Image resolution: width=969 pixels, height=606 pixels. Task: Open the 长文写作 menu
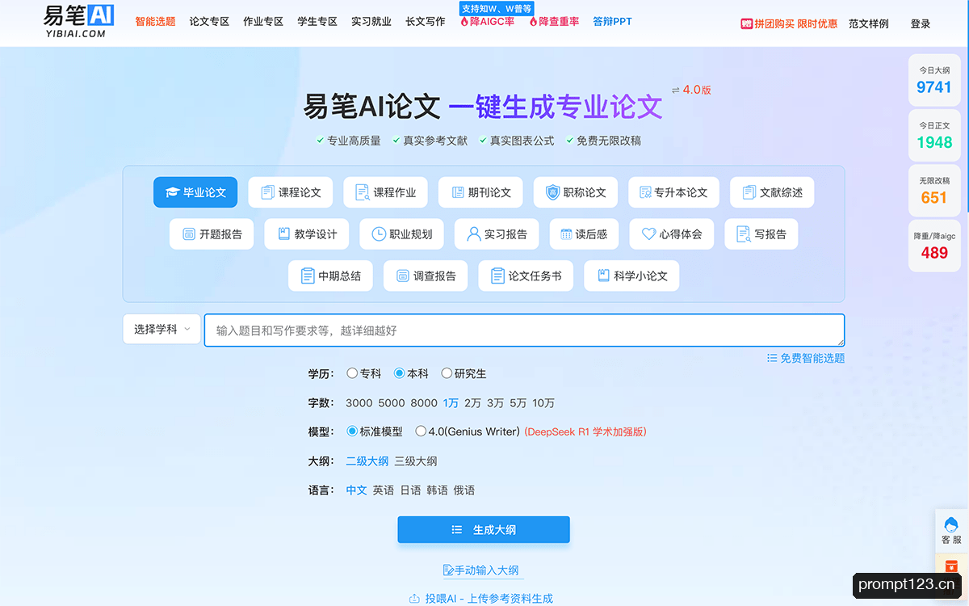[426, 22]
